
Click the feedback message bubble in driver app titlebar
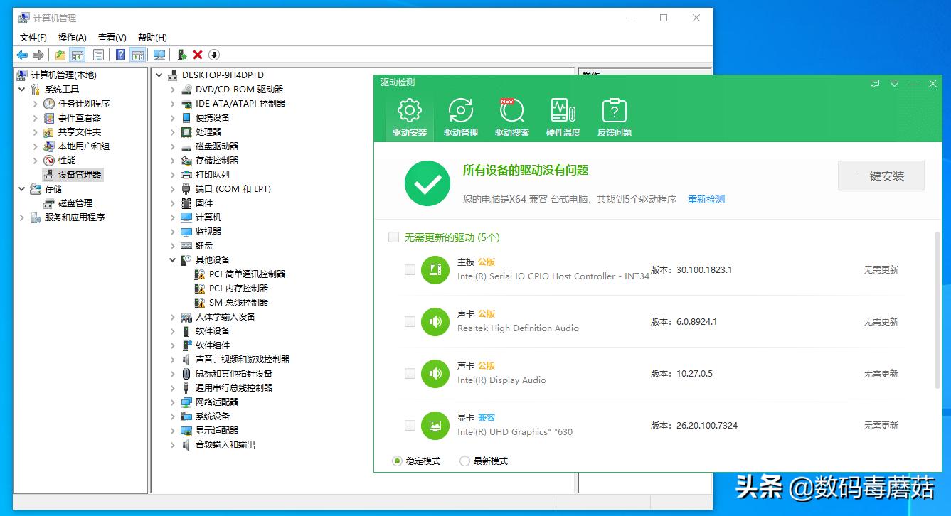(x=874, y=83)
